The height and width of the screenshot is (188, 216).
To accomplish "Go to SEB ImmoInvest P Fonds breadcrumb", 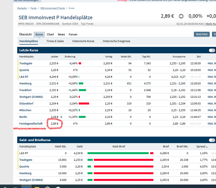I will coord(53,8).
